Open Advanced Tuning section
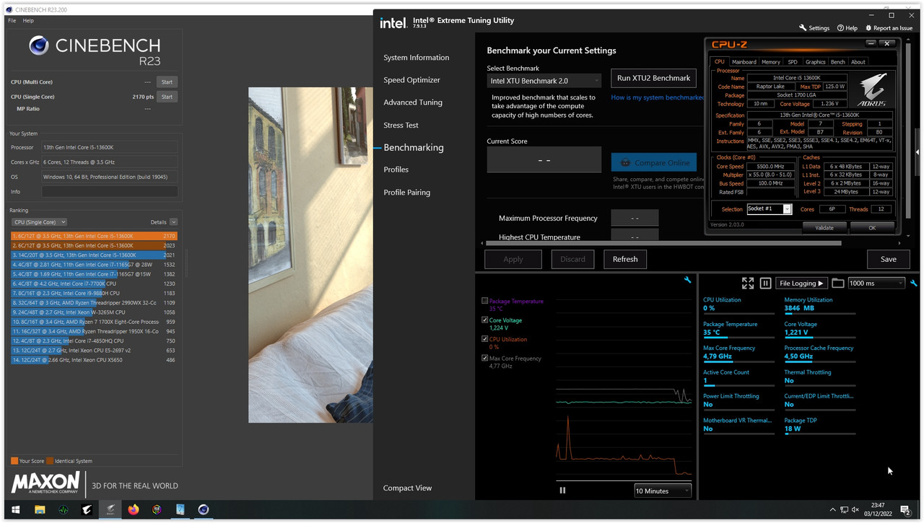The width and height of the screenshot is (924, 523). click(413, 102)
